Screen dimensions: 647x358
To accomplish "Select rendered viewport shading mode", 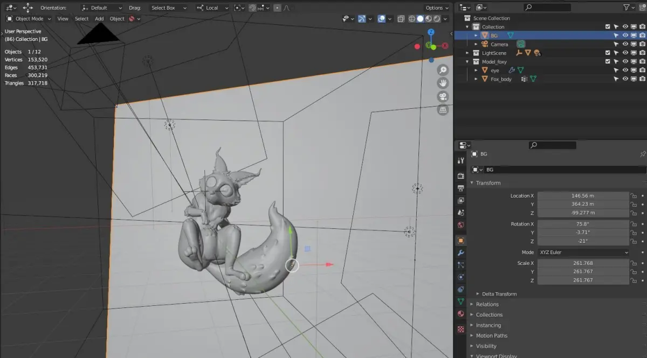I will pos(437,18).
